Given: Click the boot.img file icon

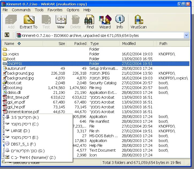Looking at the screenshot, I should pyautogui.click(x=5, y=87).
